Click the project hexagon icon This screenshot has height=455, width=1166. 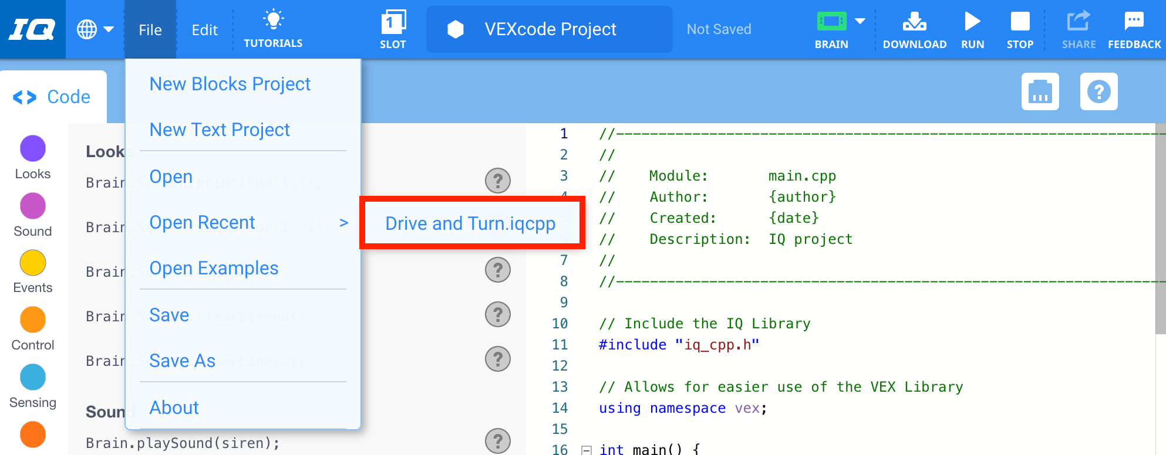456,29
